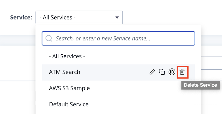Choose ATM Search from the service list
This screenshot has width=222, height=114.
tap(65, 72)
